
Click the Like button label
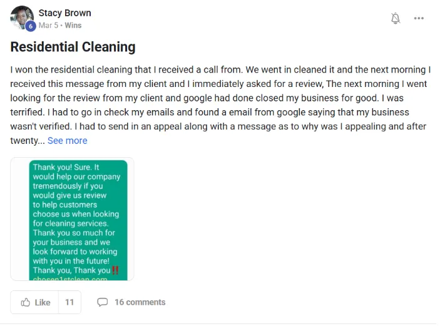(x=43, y=302)
